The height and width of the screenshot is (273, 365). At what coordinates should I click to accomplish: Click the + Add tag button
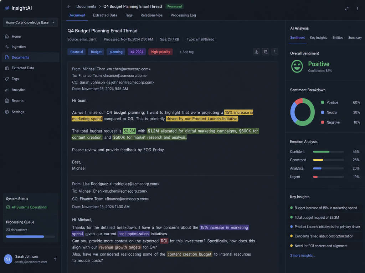pyautogui.click(x=186, y=52)
